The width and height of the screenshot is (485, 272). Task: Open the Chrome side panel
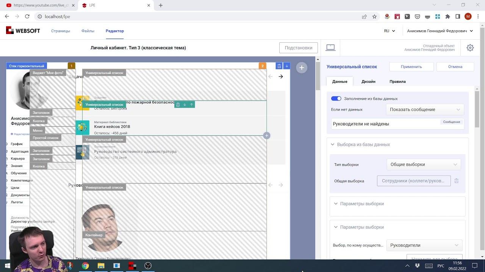pos(458,17)
